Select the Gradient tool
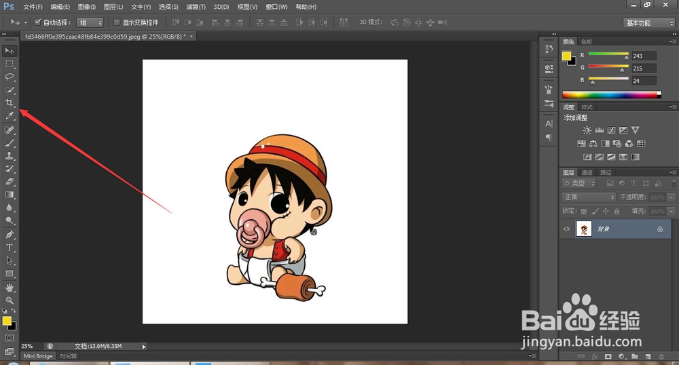Image resolution: width=679 pixels, height=365 pixels. pyautogui.click(x=9, y=195)
